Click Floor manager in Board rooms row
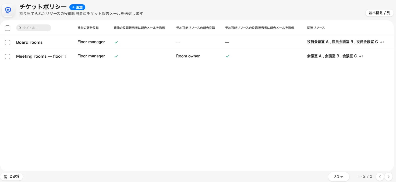This screenshot has height=182, width=396. [91, 42]
